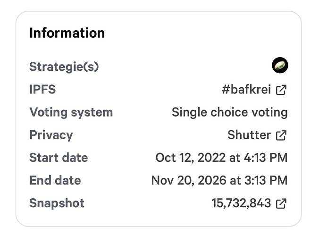Click Single choice voting text
The image size is (319, 236).
tap(229, 112)
